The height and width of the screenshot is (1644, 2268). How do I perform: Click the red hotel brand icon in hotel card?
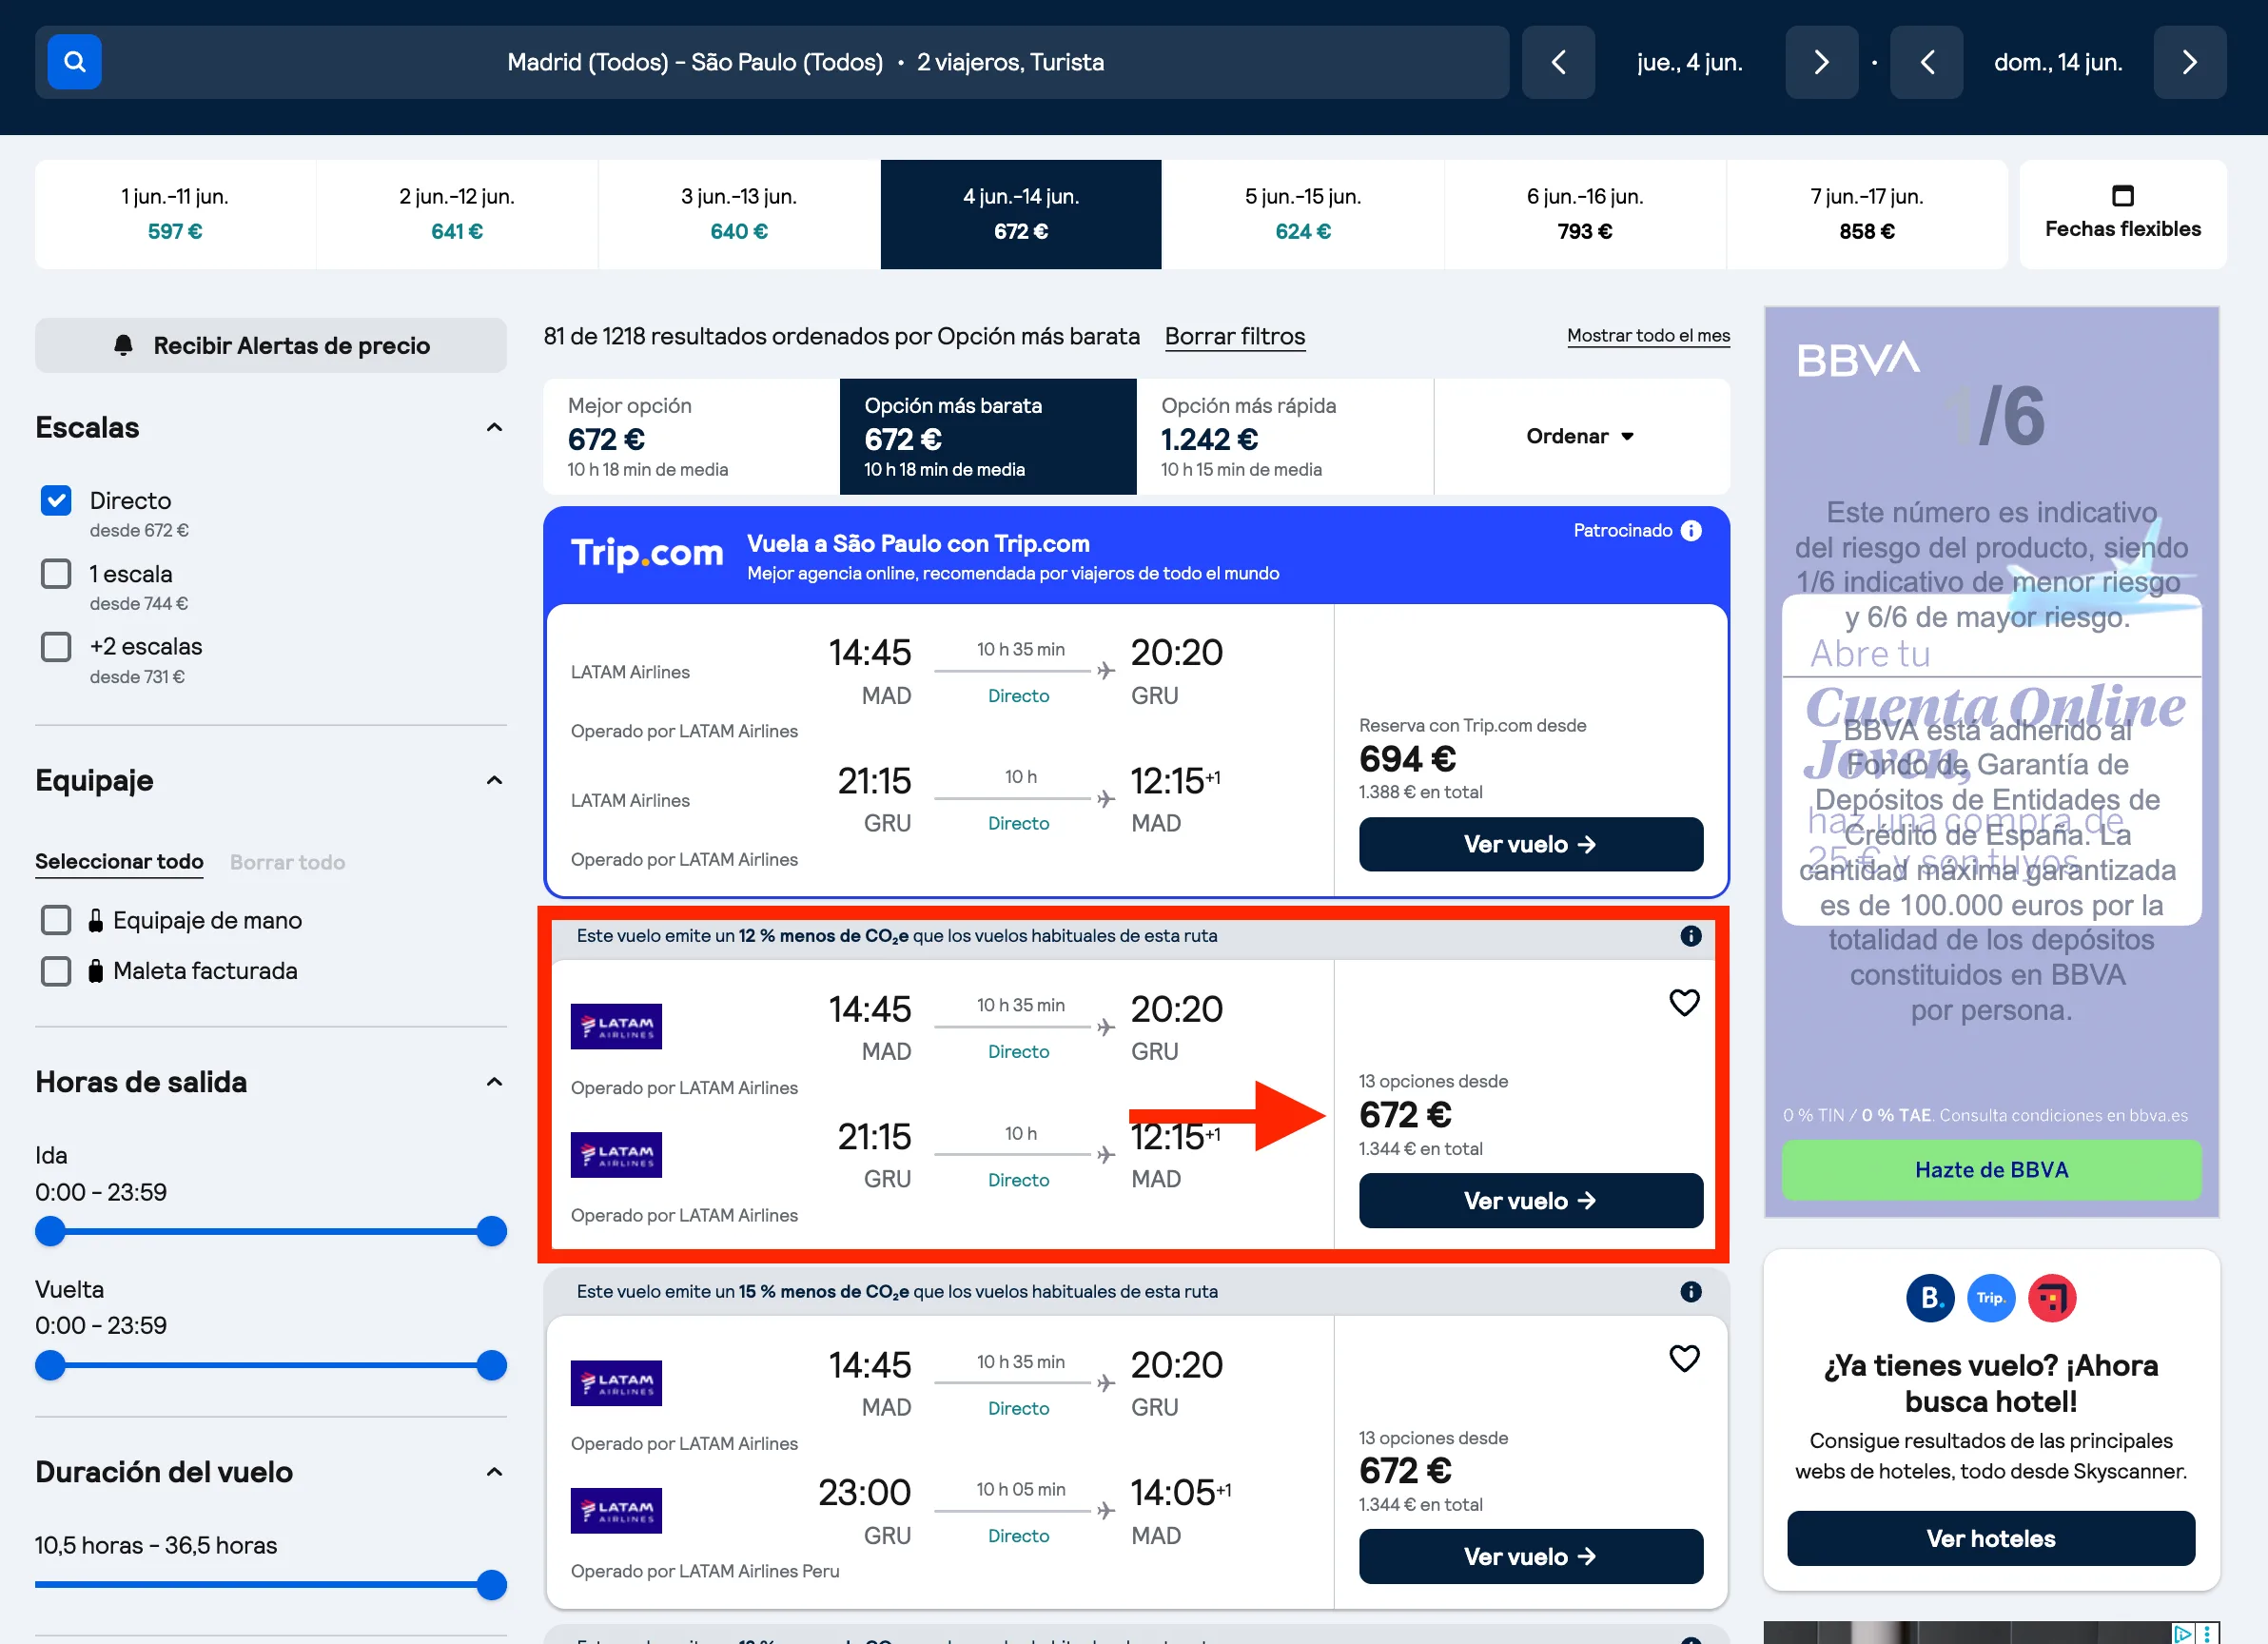pyautogui.click(x=2052, y=1298)
